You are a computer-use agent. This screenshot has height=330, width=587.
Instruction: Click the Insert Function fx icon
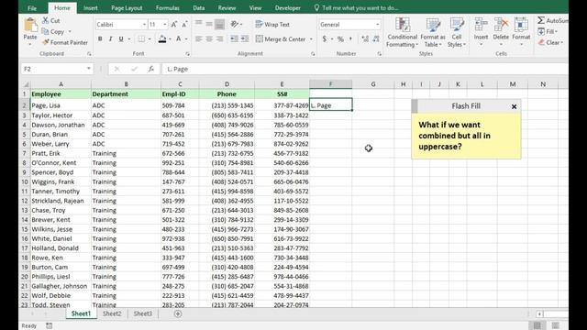(x=150, y=69)
